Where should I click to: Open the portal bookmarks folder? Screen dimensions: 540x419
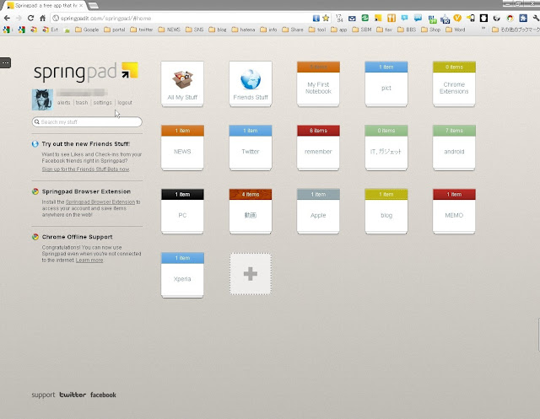point(115,30)
